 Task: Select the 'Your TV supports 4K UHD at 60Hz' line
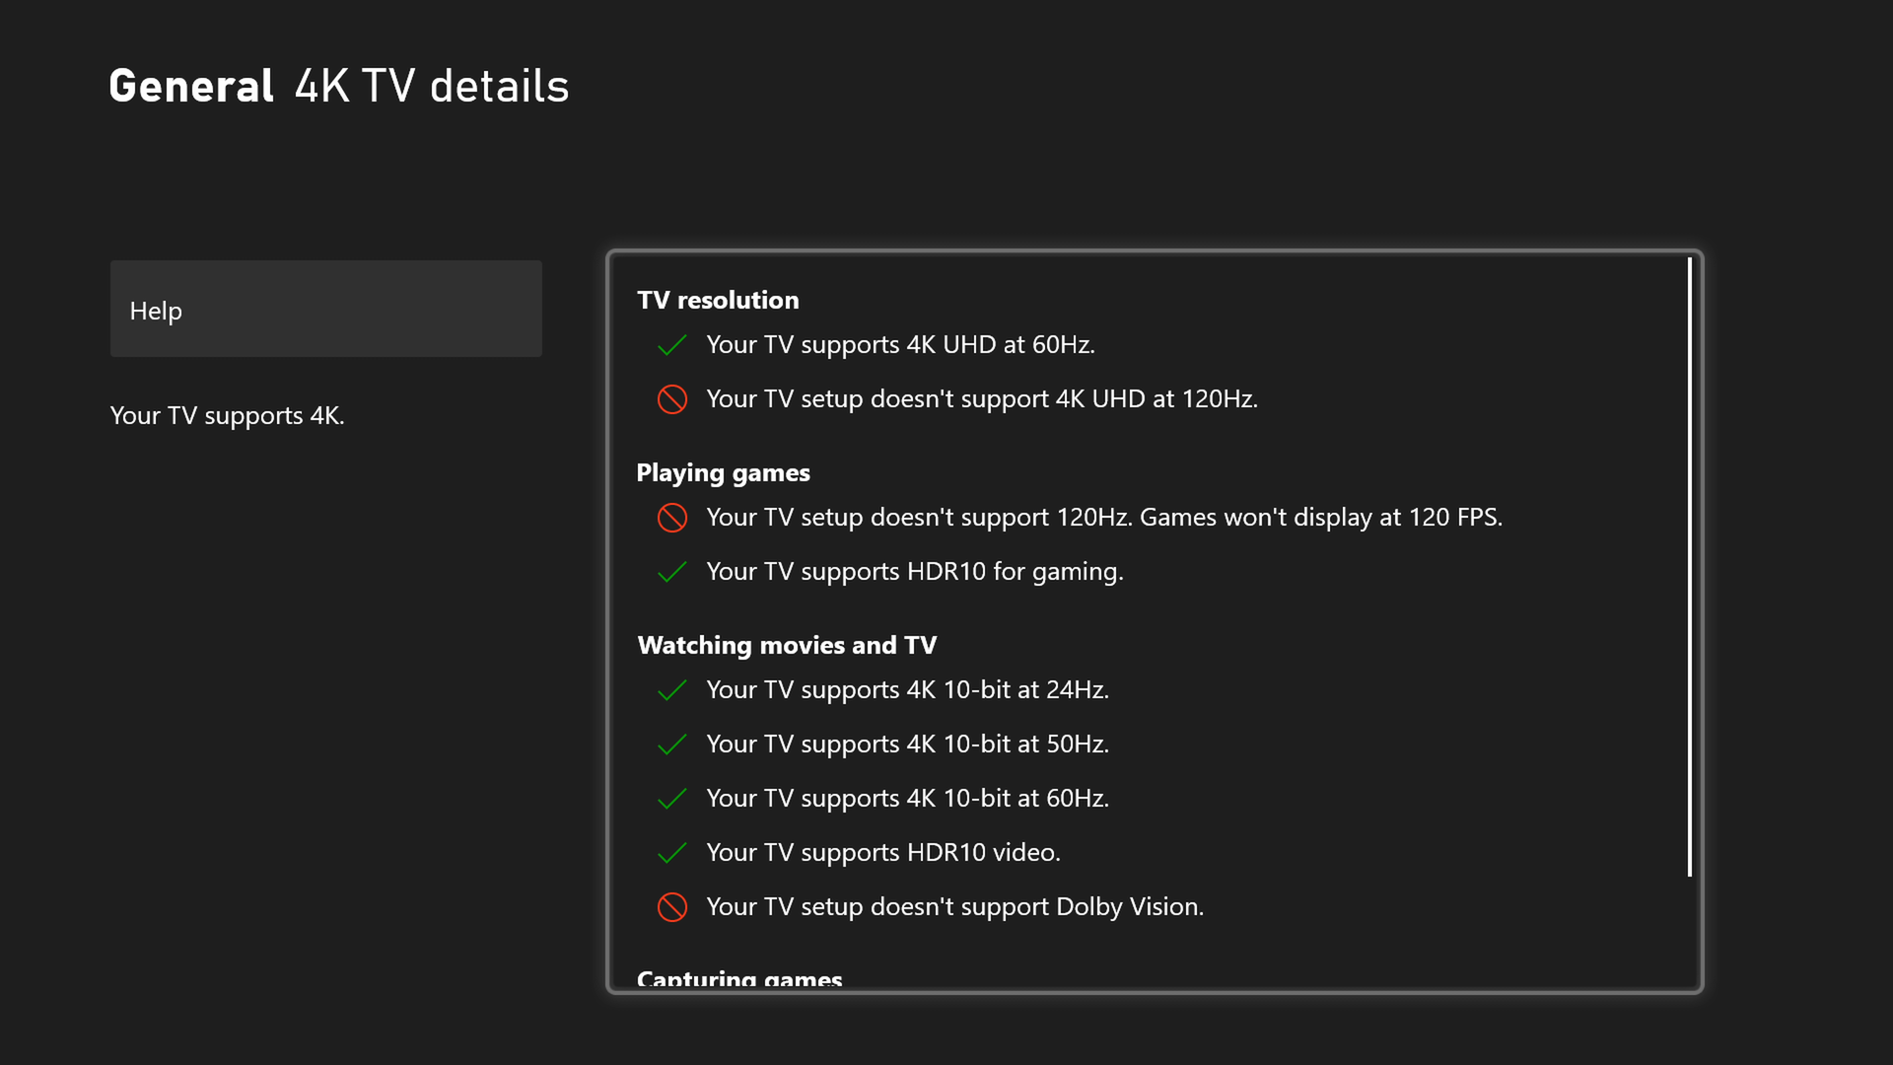[x=900, y=345]
